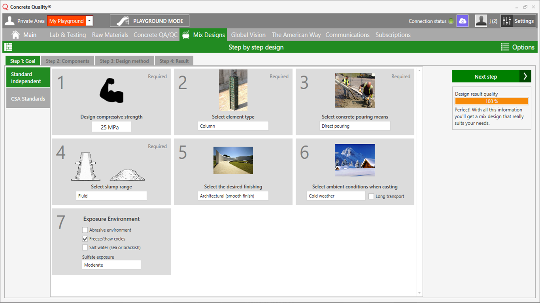Open Settings sliders icon
Viewport: 540px width, 303px height.
pyautogui.click(x=507, y=21)
